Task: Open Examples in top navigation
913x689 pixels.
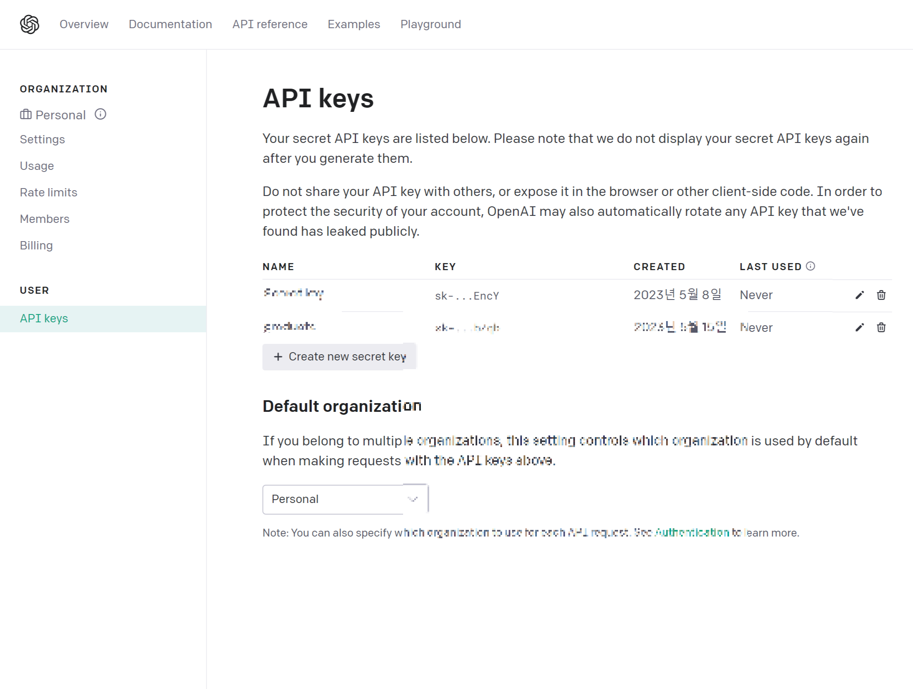Action: point(354,24)
